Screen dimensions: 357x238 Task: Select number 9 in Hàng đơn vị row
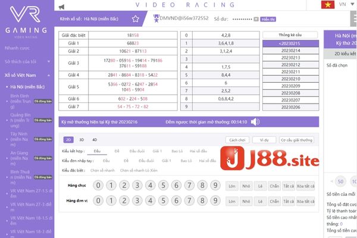pos(218,202)
